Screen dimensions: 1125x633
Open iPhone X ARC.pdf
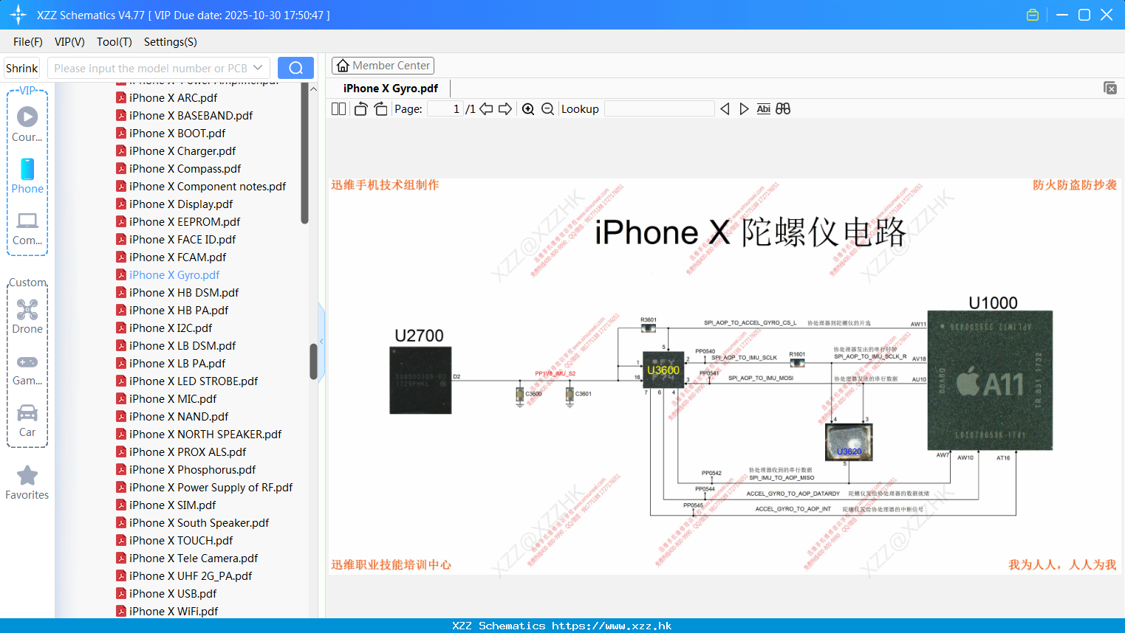click(x=173, y=97)
